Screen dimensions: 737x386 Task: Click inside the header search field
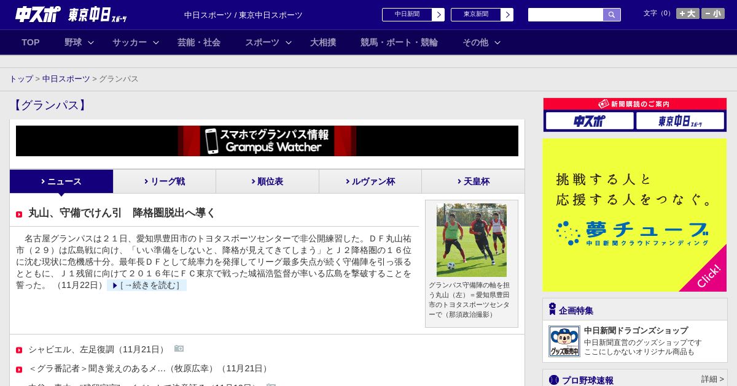[x=566, y=15]
